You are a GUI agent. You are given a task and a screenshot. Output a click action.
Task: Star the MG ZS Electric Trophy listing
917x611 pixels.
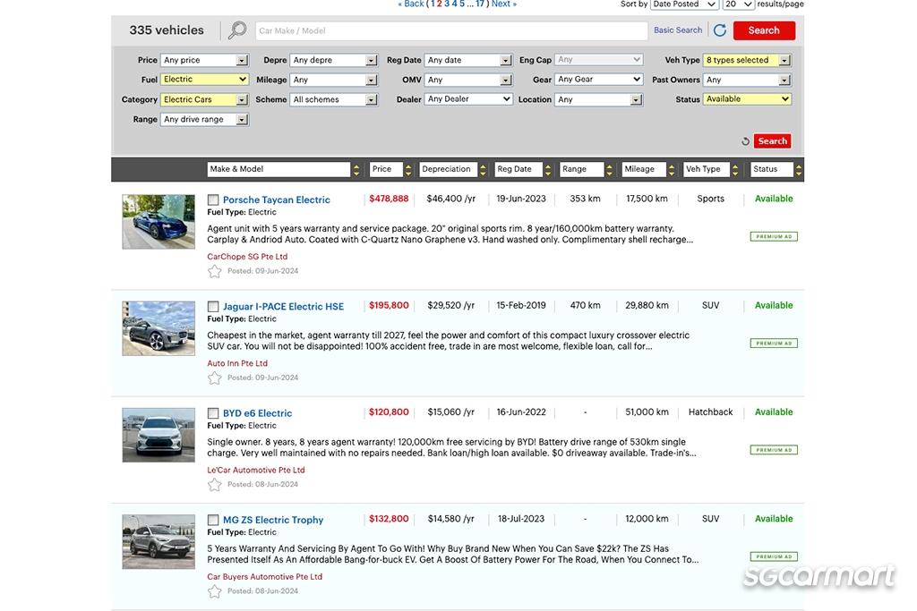click(214, 590)
